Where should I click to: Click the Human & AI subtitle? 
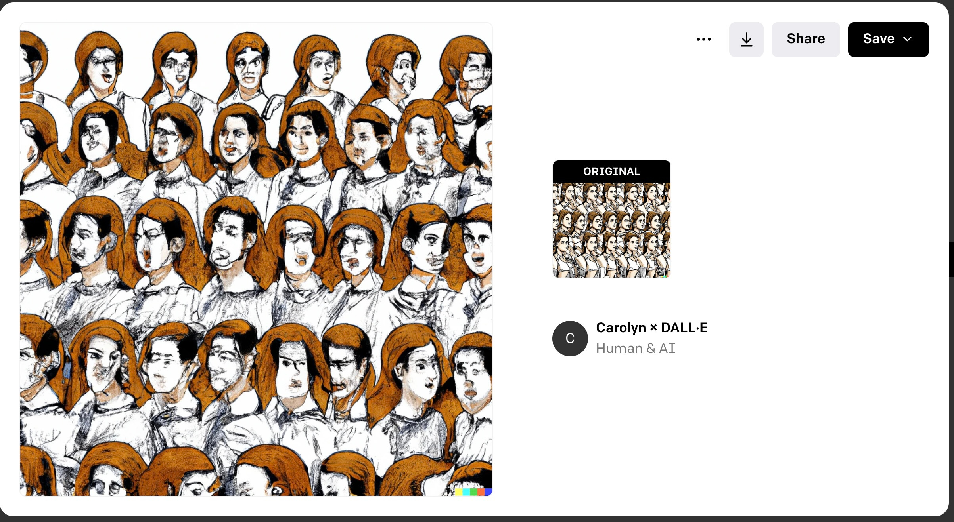tap(635, 348)
